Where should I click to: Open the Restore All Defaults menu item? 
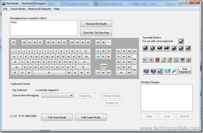coord(39,9)
